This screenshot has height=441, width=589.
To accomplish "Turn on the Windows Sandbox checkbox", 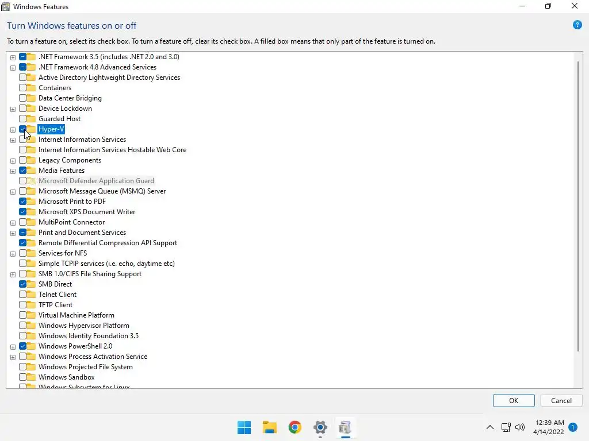I will (22, 377).
